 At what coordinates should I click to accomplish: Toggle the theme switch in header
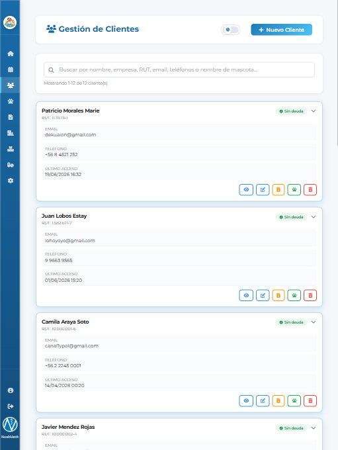pyautogui.click(x=230, y=30)
